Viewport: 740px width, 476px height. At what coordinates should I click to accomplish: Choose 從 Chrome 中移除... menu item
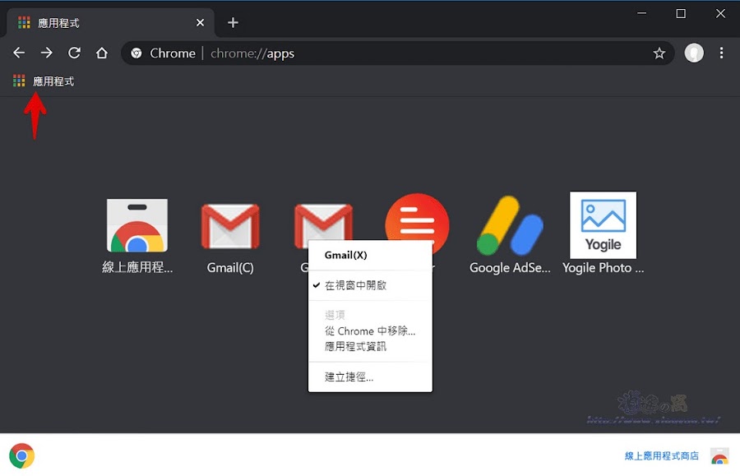coord(370,330)
